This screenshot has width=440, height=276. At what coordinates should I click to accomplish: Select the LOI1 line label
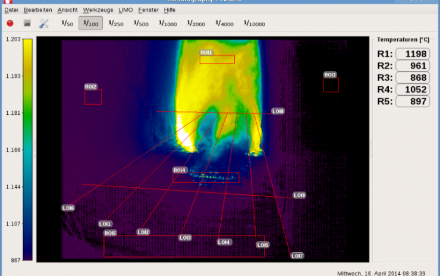coord(105,224)
